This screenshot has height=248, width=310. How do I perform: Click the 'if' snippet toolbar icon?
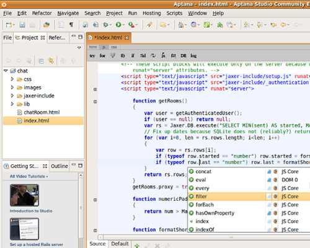(133, 56)
